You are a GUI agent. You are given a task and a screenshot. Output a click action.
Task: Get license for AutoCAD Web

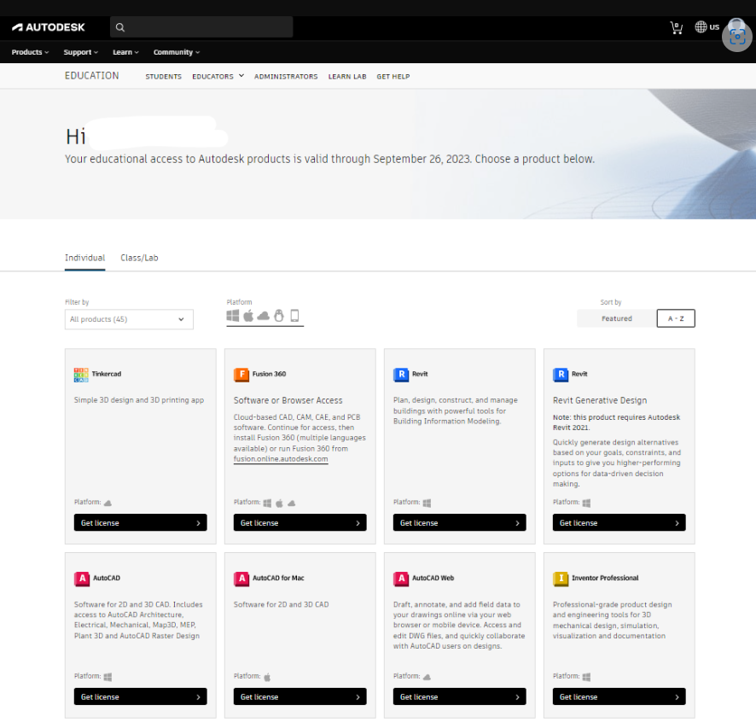(459, 697)
